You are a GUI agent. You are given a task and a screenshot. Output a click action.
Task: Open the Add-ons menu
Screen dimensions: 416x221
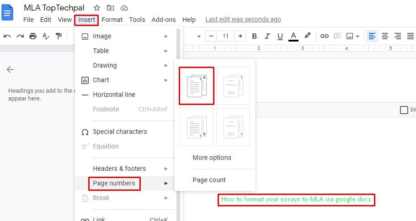pyautogui.click(x=164, y=20)
